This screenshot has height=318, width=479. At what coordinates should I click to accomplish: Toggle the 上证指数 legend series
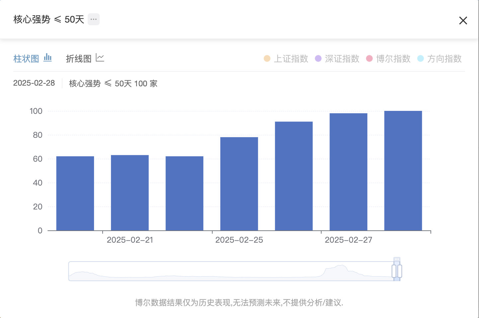(x=286, y=59)
